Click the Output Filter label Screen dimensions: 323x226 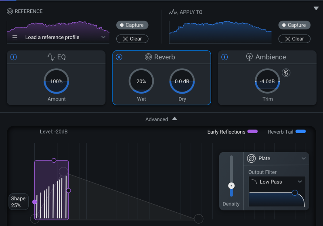point(262,172)
